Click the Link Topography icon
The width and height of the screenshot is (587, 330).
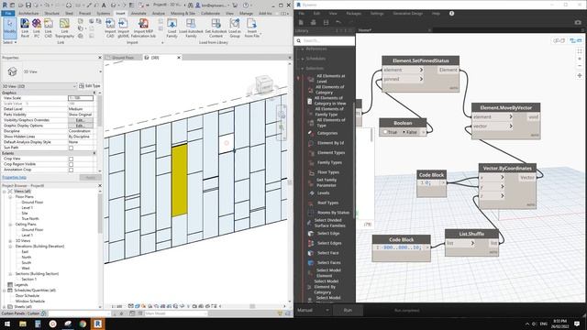[64, 28]
